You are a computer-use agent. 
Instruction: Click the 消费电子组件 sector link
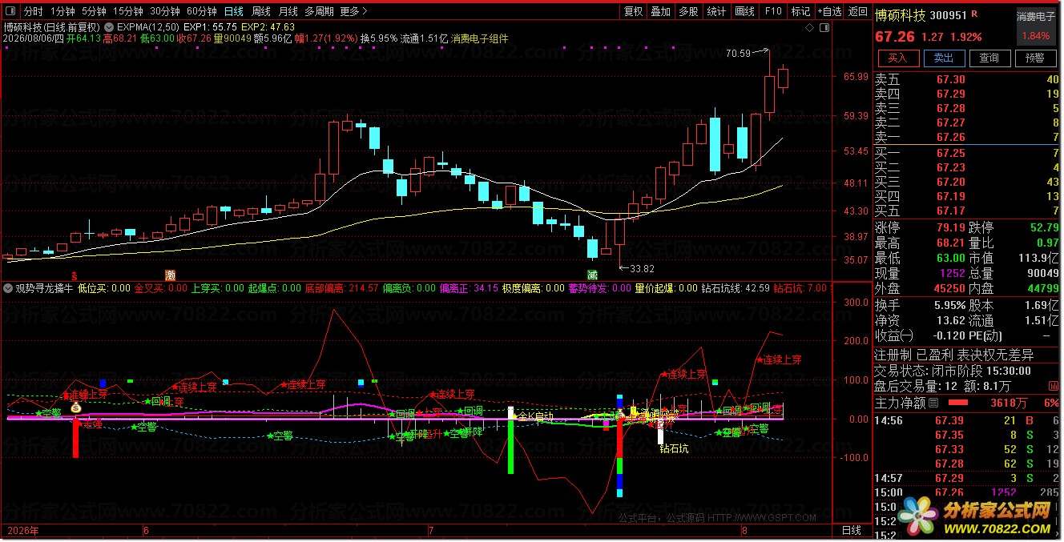click(479, 38)
